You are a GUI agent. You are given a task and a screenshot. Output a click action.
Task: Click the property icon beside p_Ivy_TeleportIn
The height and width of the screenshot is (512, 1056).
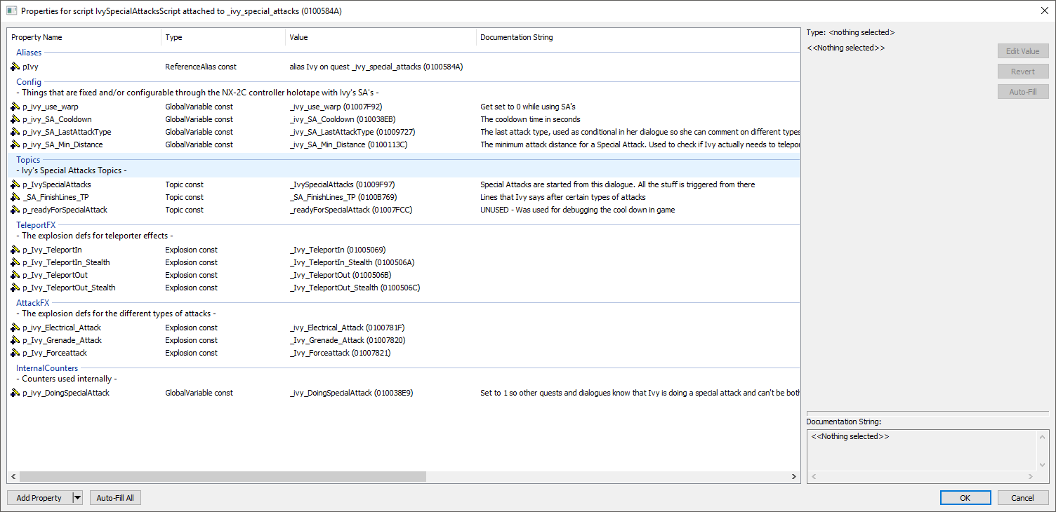click(x=15, y=250)
